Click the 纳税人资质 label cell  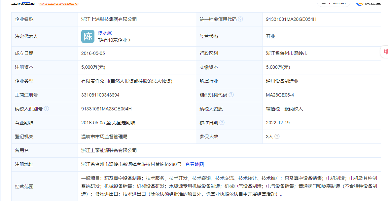pos(229,109)
